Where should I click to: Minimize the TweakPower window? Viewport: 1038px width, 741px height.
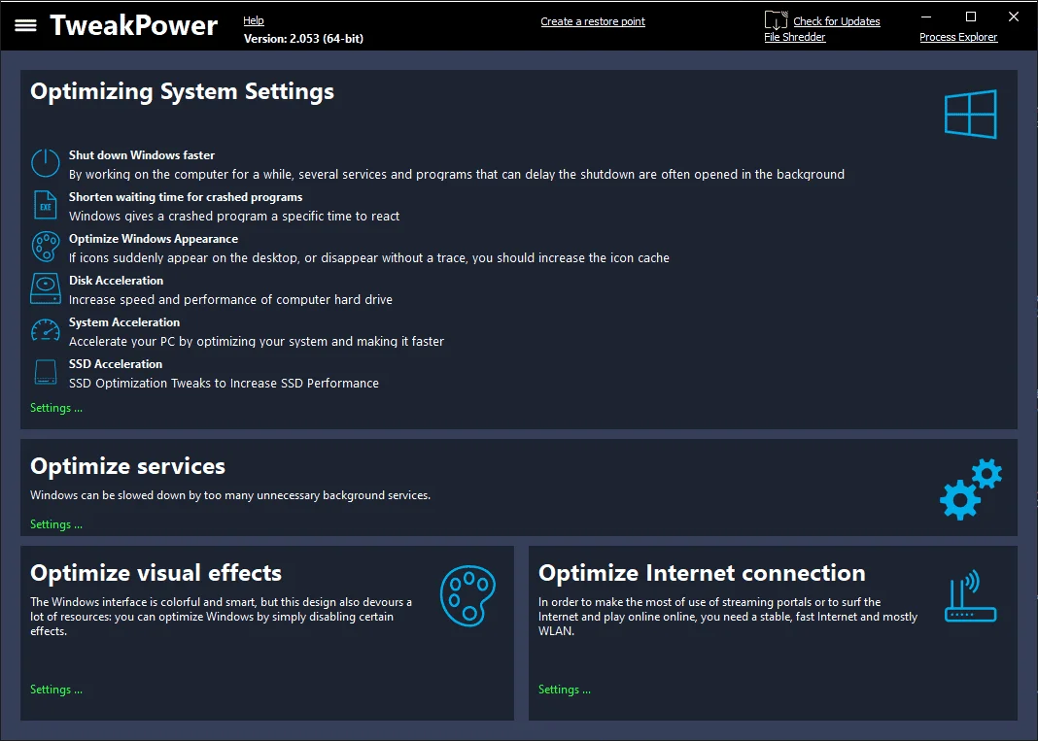[926, 17]
